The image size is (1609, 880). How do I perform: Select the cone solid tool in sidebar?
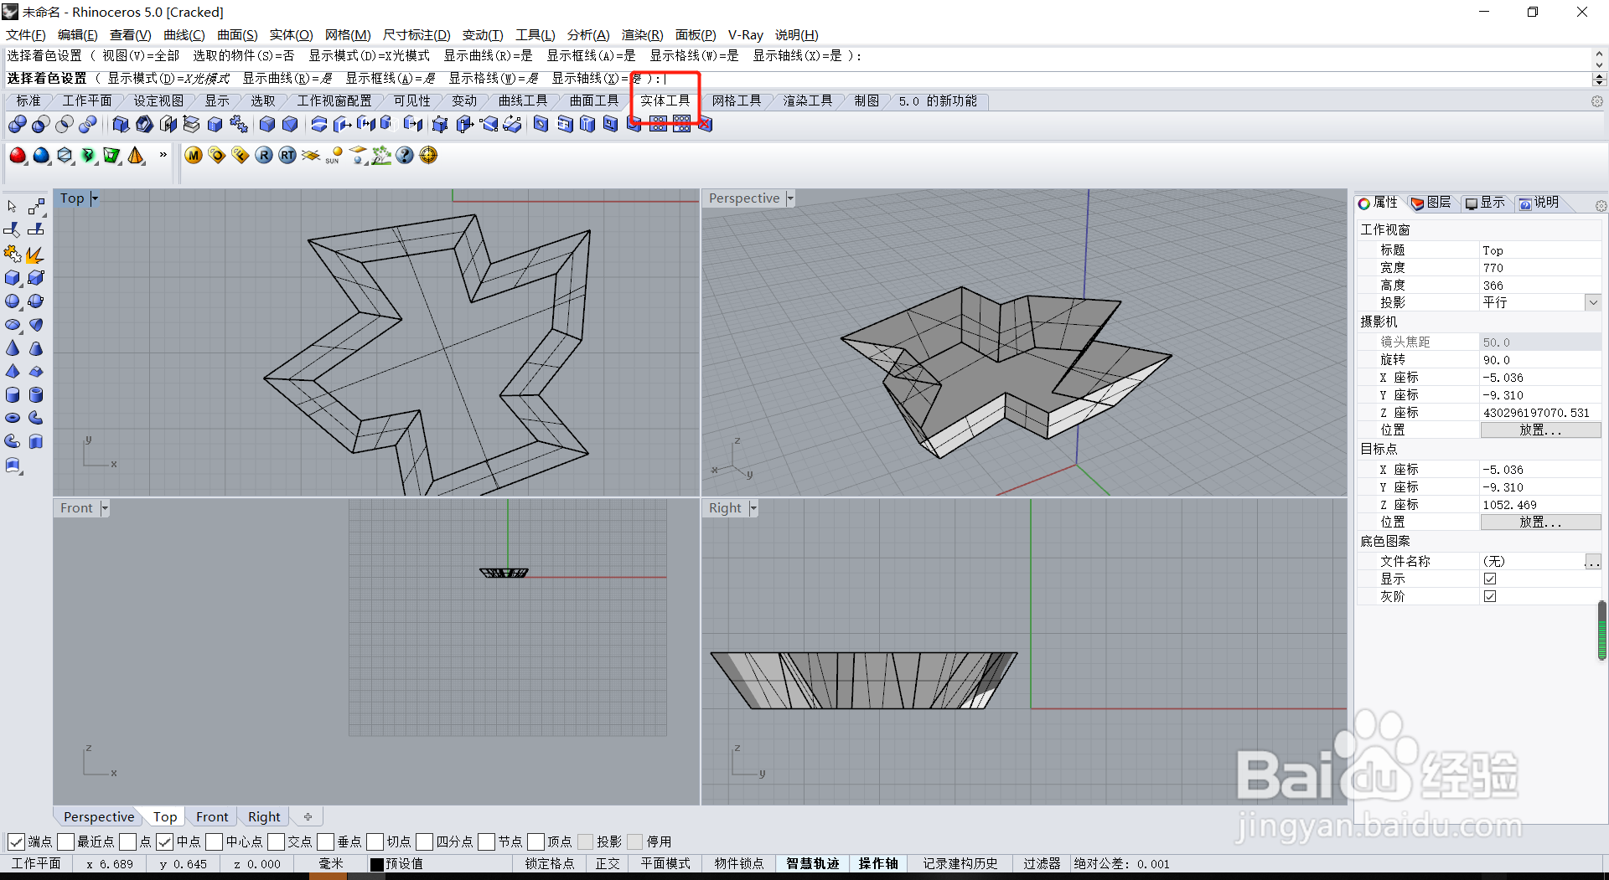tap(12, 348)
